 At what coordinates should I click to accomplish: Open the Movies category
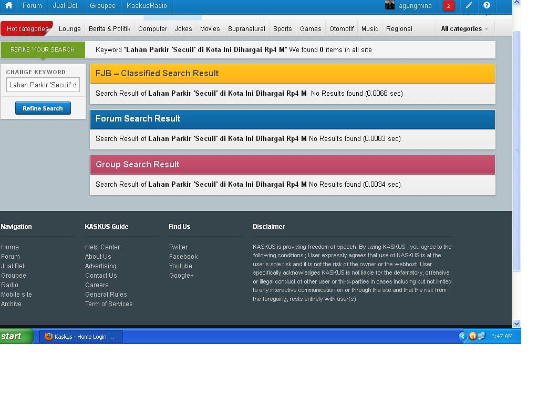(210, 29)
